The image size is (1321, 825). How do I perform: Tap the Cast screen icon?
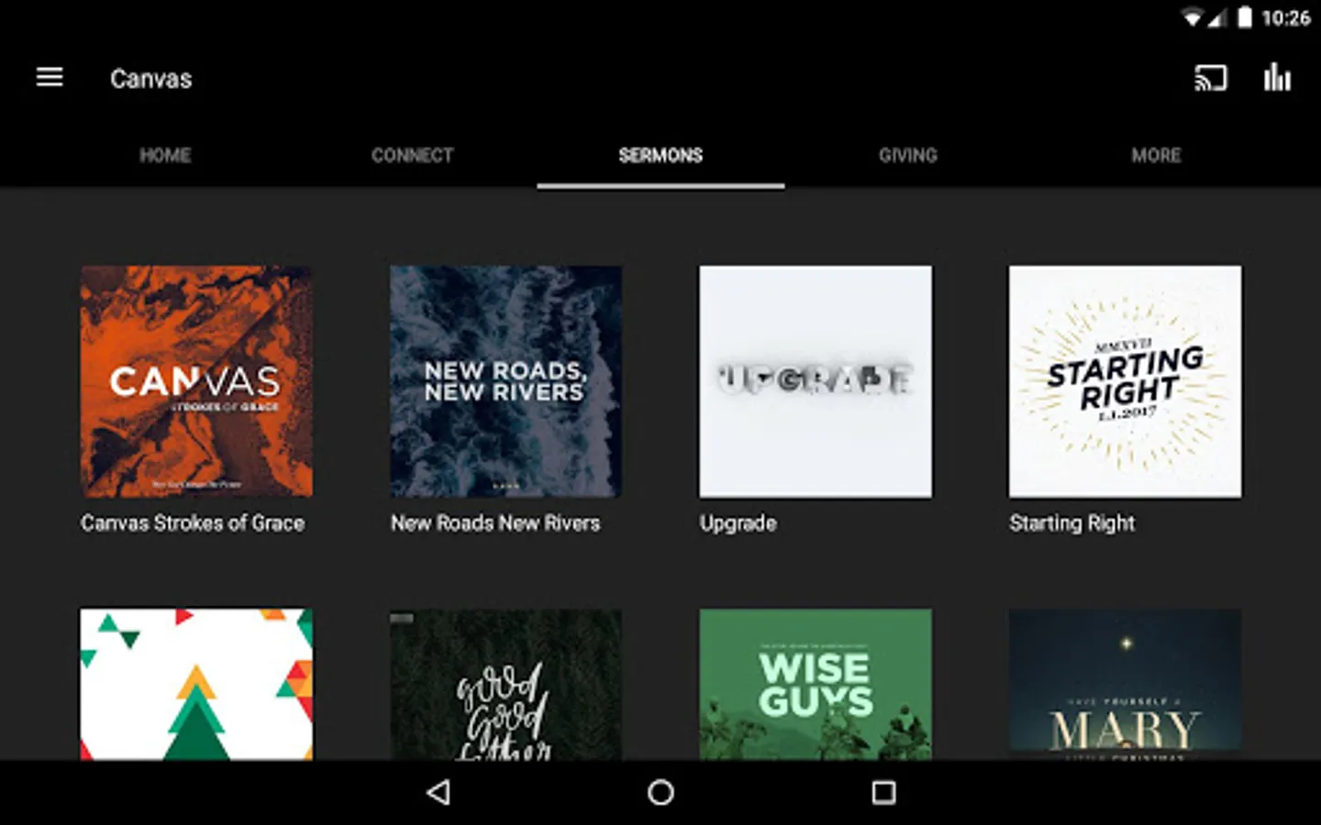coord(1210,78)
